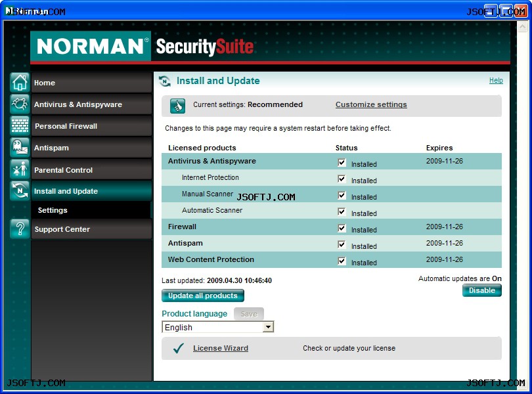Image resolution: width=532 pixels, height=394 pixels.
Task: Click the Antispam product name in the table
Action: pyautogui.click(x=185, y=243)
